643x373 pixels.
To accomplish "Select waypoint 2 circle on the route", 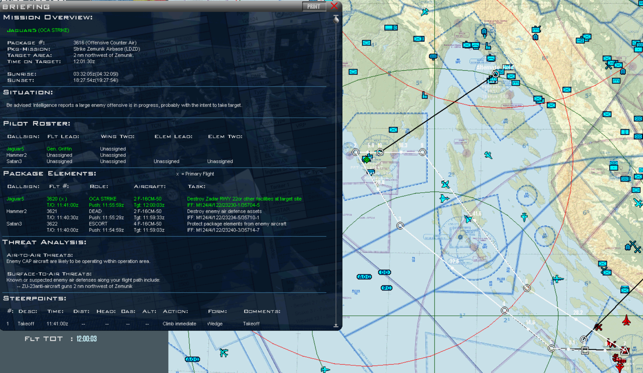I will [x=355, y=152].
